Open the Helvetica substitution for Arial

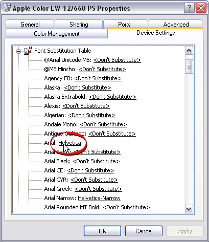pos(69,143)
